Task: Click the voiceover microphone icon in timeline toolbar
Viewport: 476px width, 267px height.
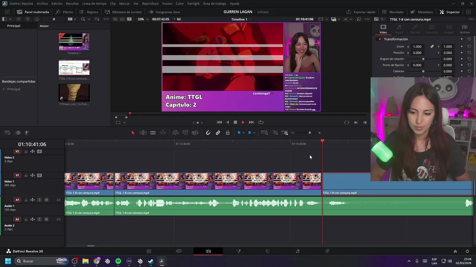Action: (x=27, y=133)
